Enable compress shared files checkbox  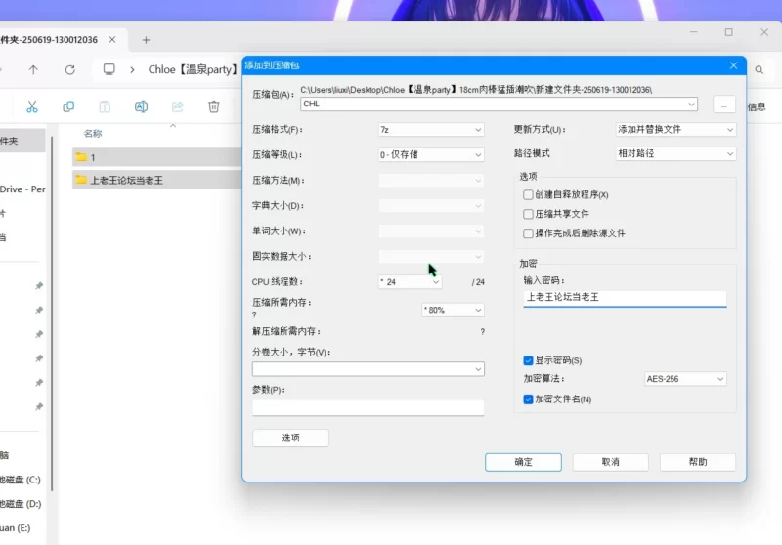528,214
